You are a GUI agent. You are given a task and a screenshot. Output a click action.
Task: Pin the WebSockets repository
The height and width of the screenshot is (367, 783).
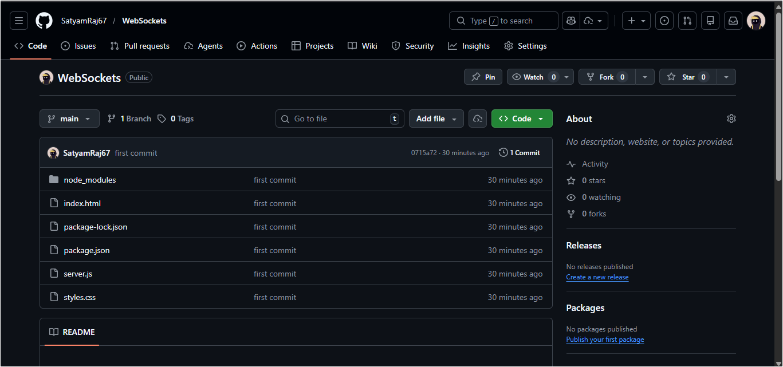pos(483,77)
